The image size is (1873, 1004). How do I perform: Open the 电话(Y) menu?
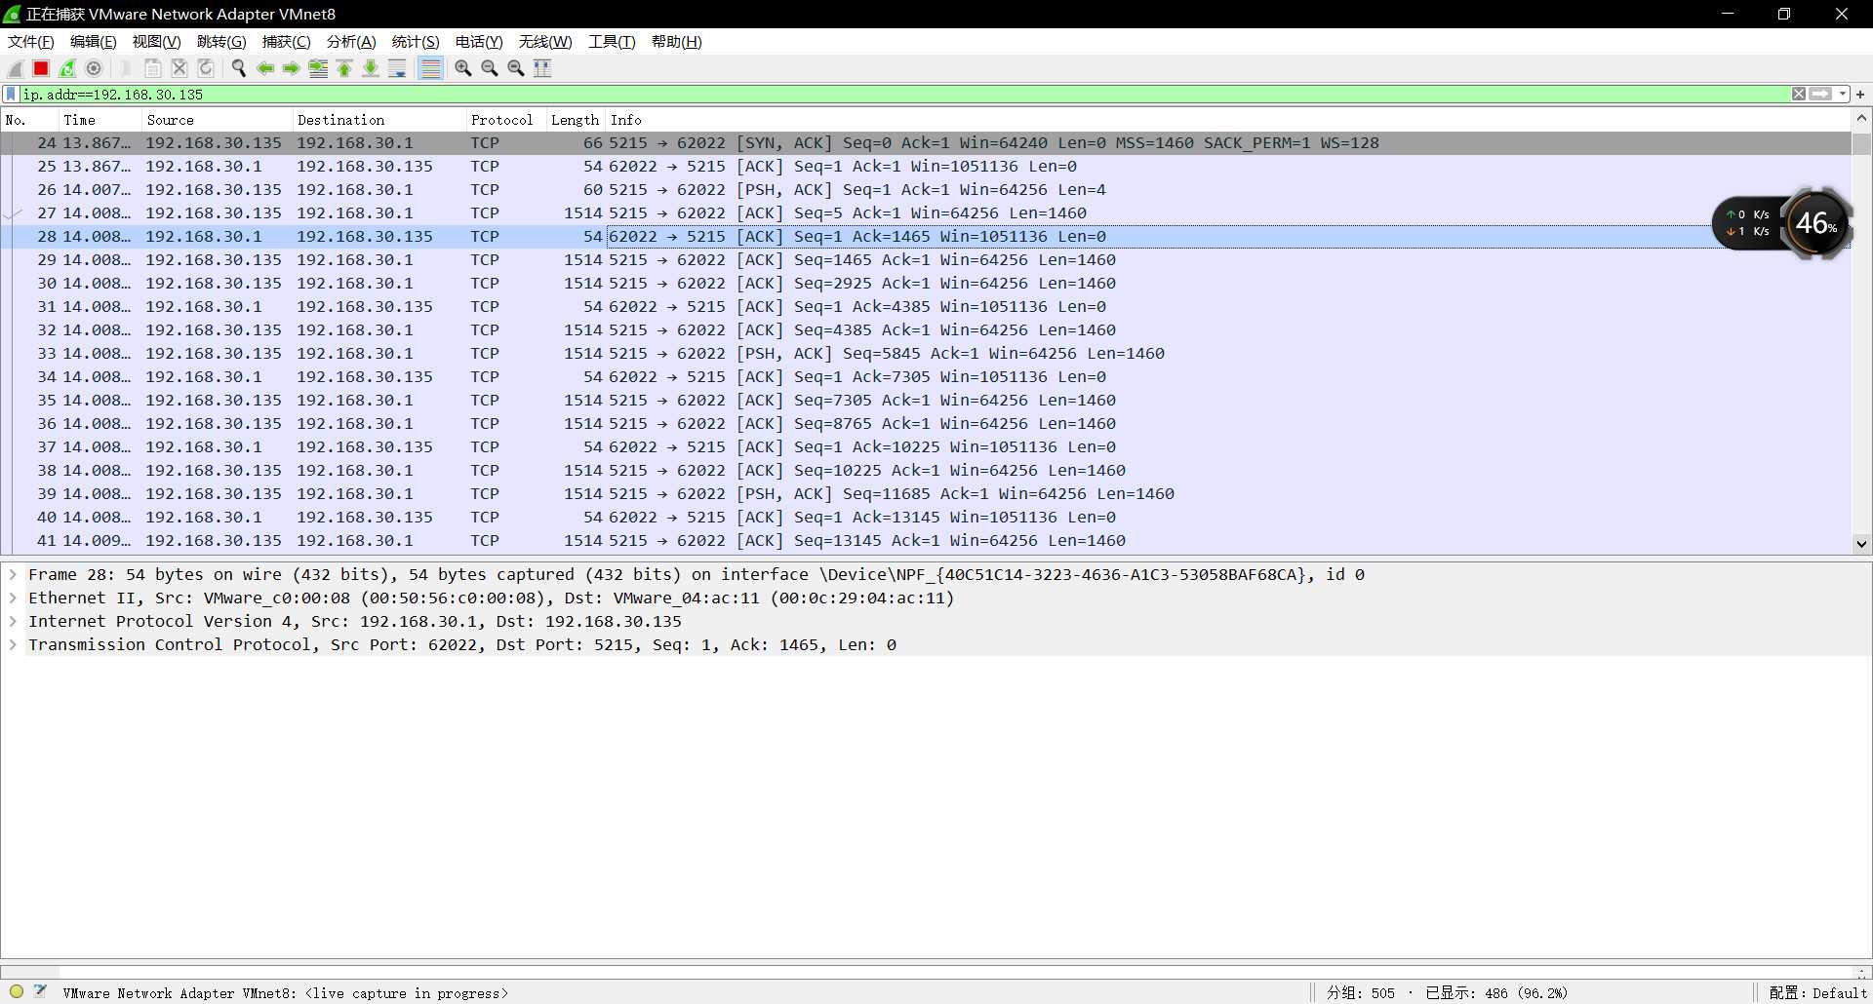click(x=479, y=42)
